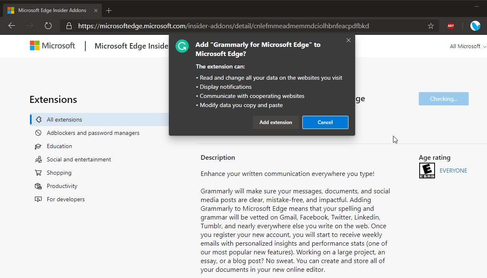Open the Education category

59,146
